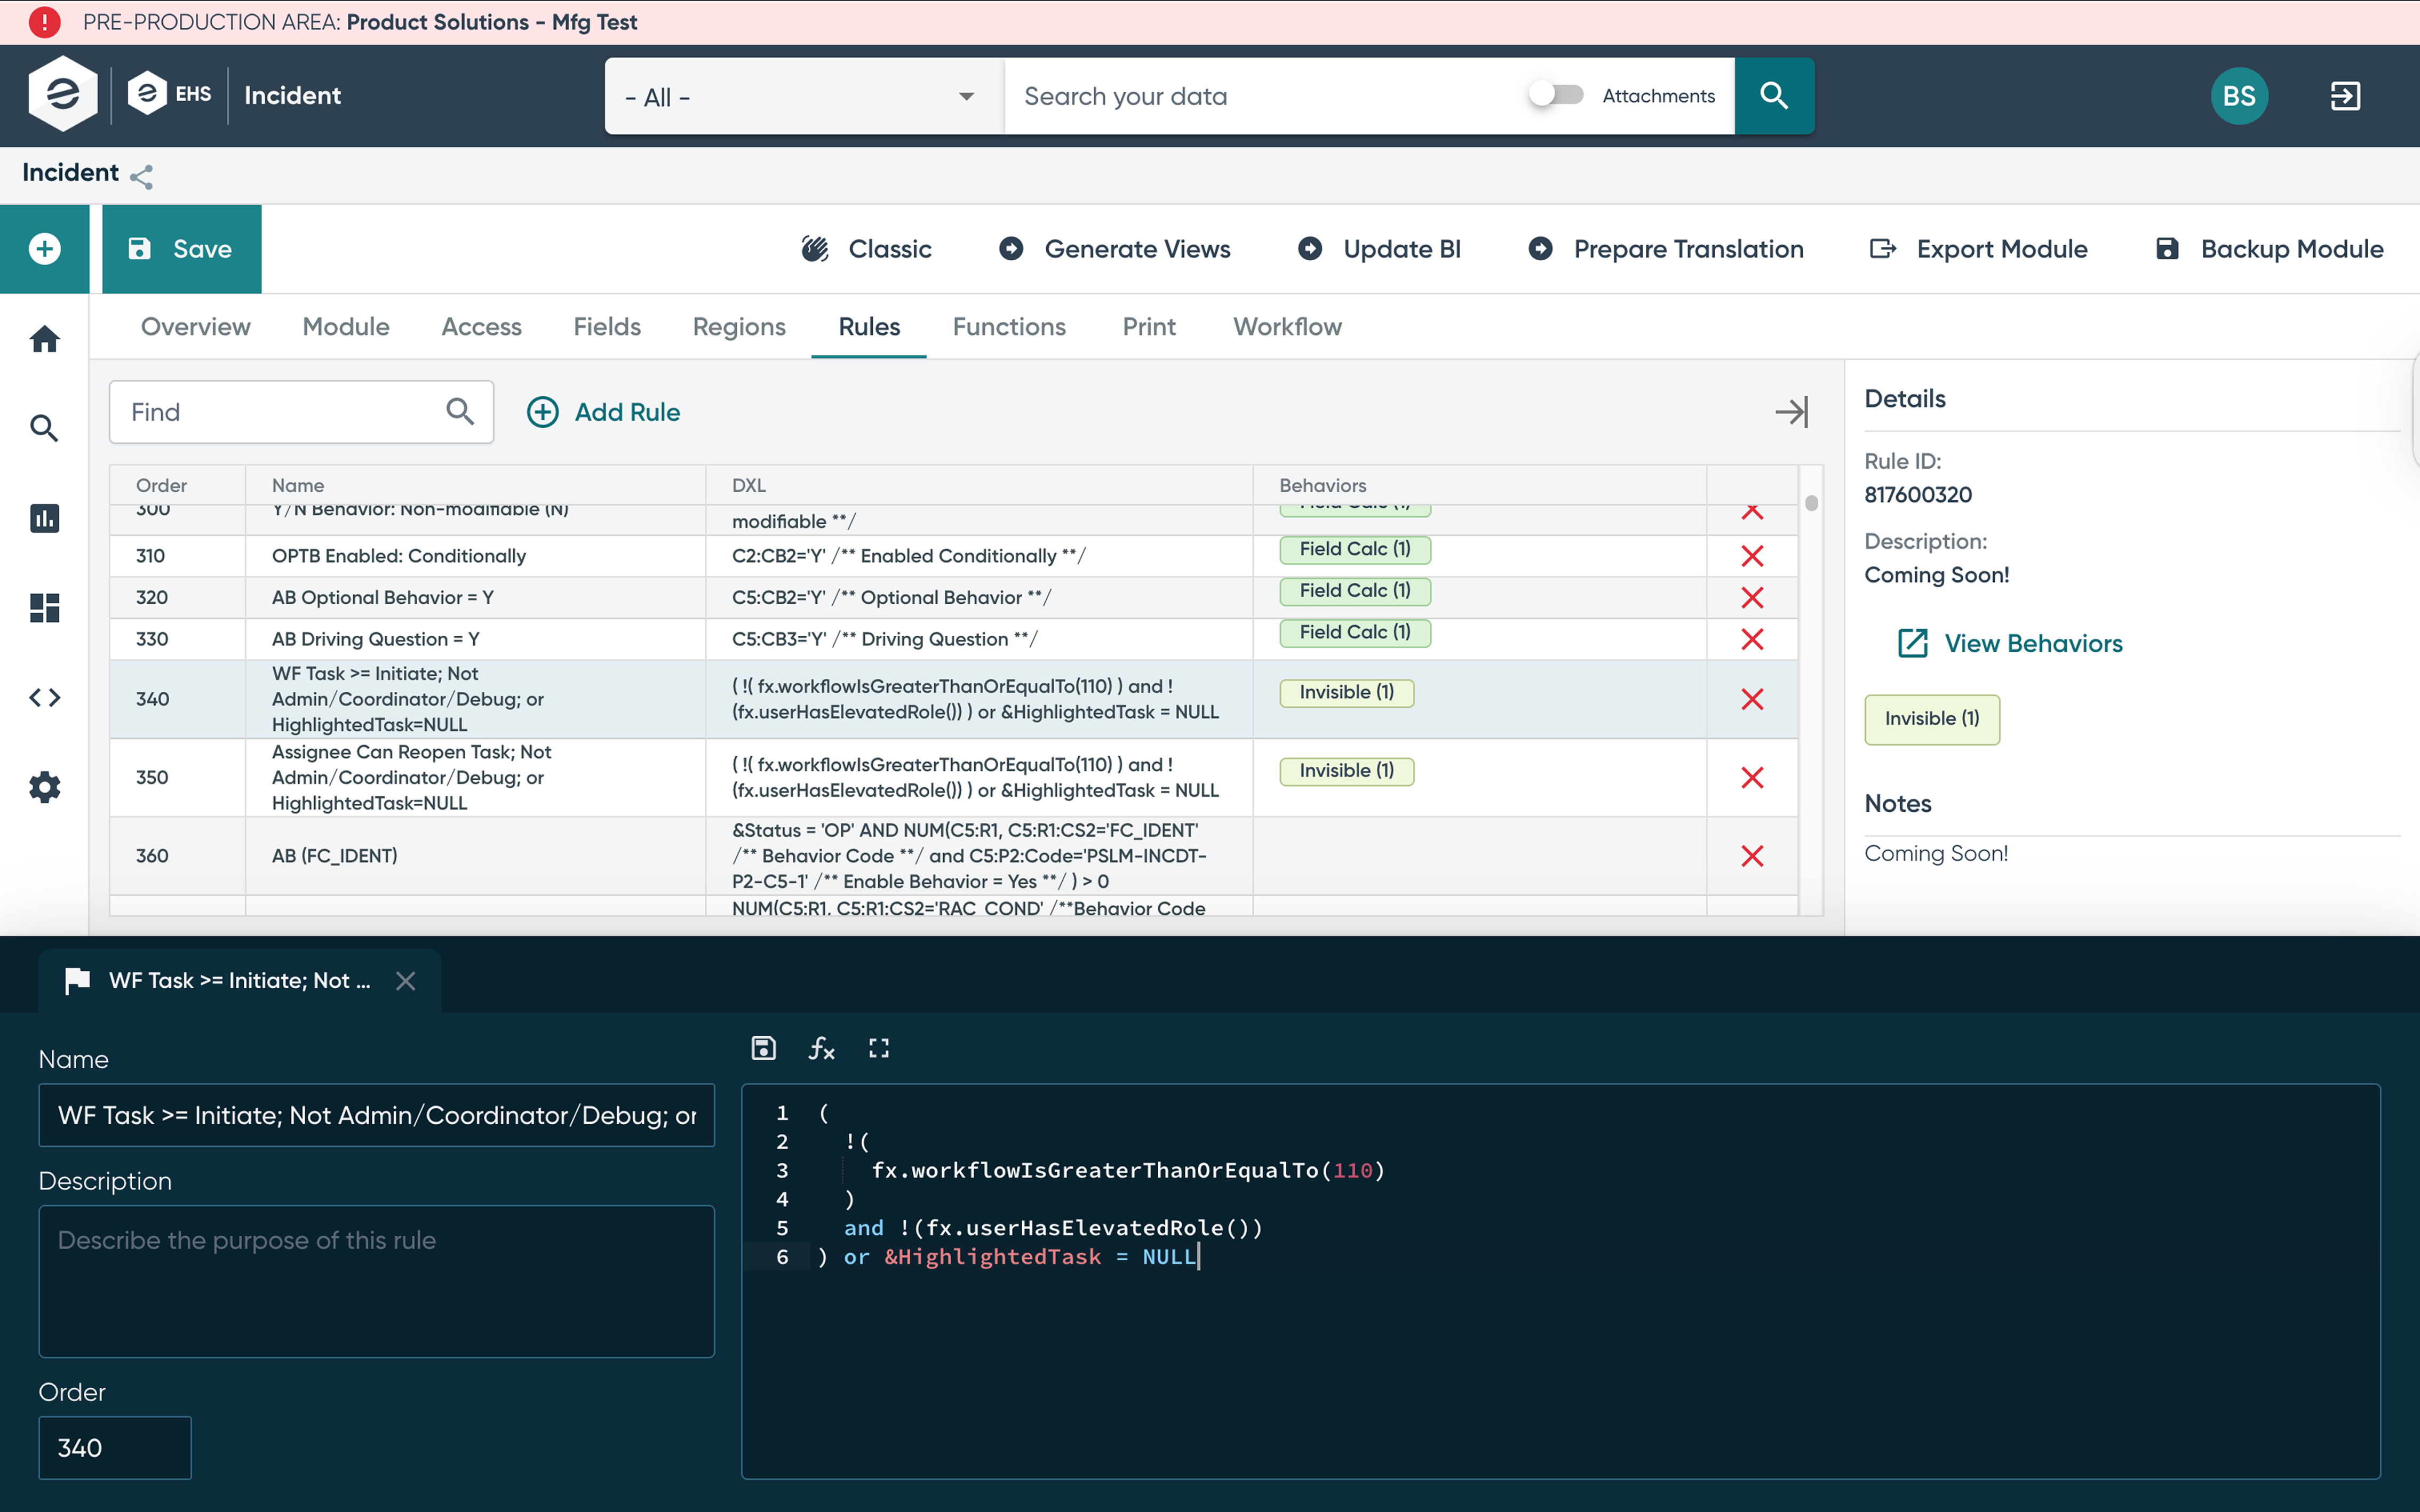Click Prepare Translation
The width and height of the screenshot is (2420, 1512).
[x=1666, y=249]
